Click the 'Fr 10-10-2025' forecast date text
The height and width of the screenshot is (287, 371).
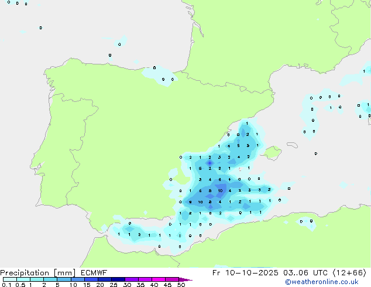[x=245, y=273]
